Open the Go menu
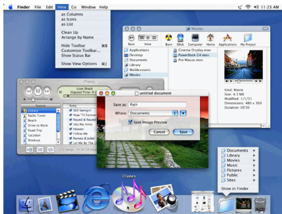This screenshot has width=282, height=214. pyautogui.click(x=74, y=7)
